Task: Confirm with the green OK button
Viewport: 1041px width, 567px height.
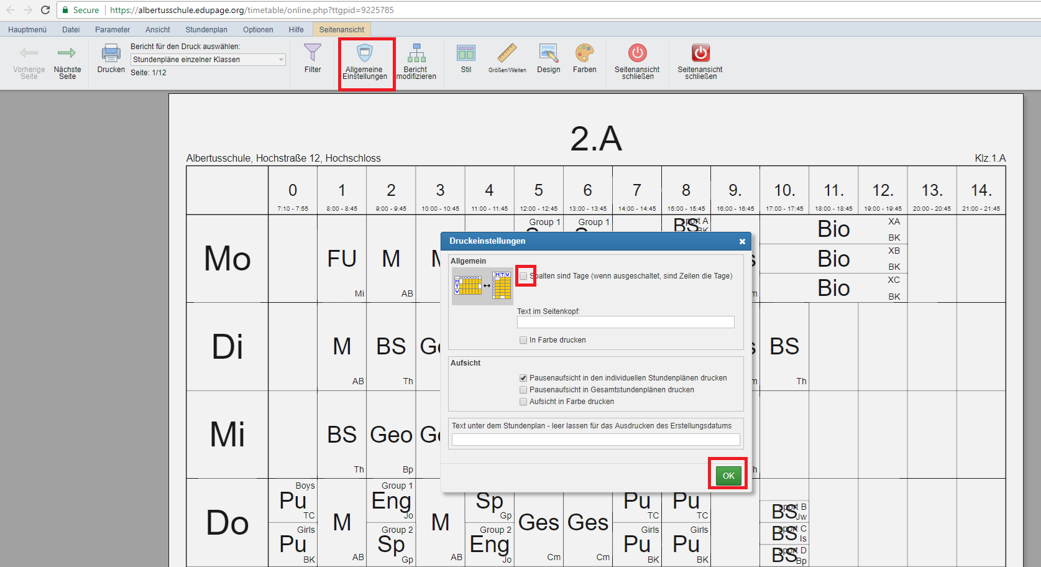Action: coord(728,476)
